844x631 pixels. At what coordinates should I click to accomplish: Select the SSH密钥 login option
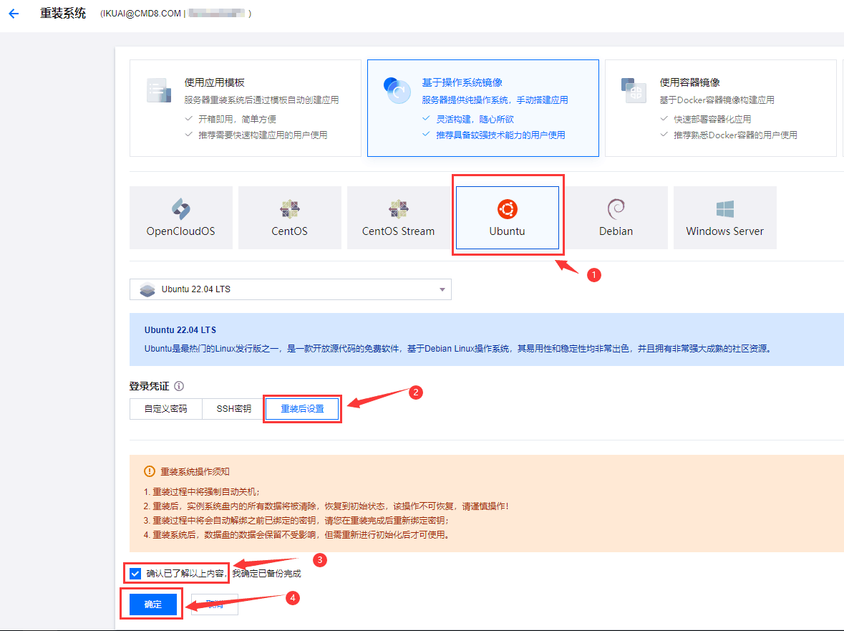pos(234,409)
